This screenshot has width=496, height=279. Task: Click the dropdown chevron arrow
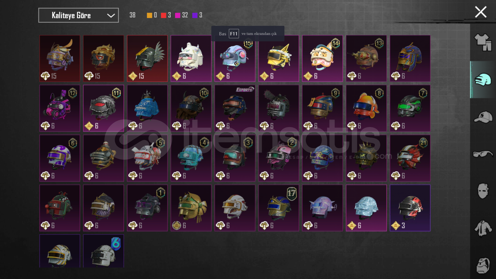(111, 16)
